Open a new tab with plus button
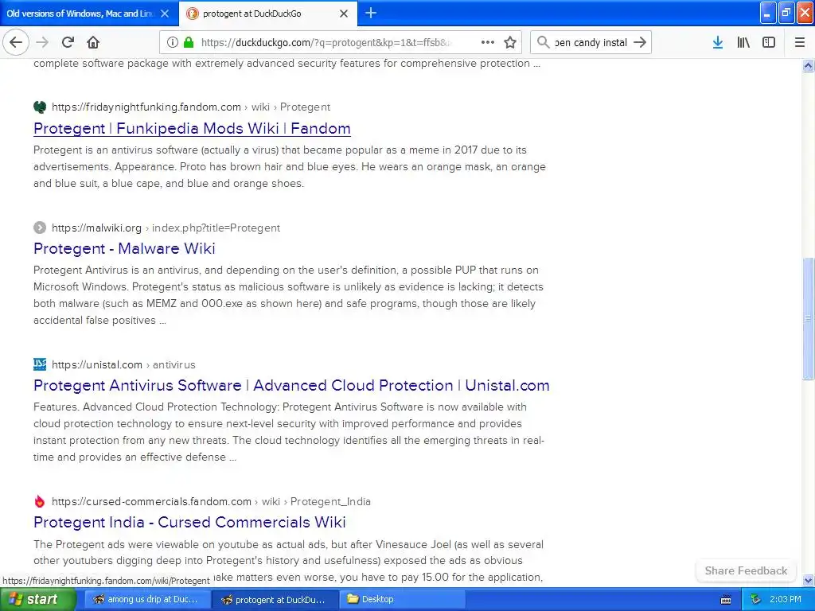 coord(371,13)
